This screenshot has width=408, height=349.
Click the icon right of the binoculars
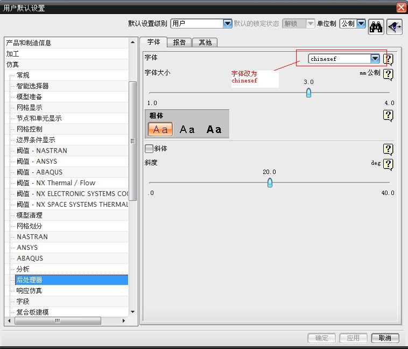(x=395, y=26)
